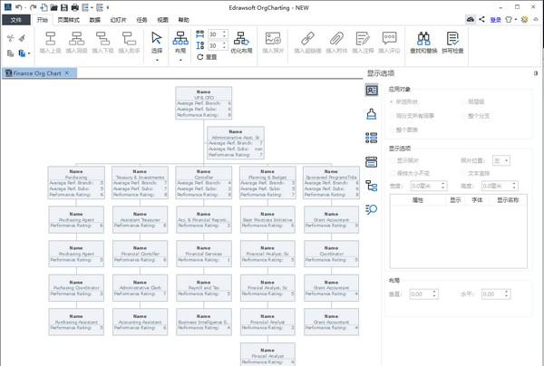Toggle the 保持大小不变 checkbox
Image resolution: width=544 pixels, height=366 pixels.
[x=393, y=173]
